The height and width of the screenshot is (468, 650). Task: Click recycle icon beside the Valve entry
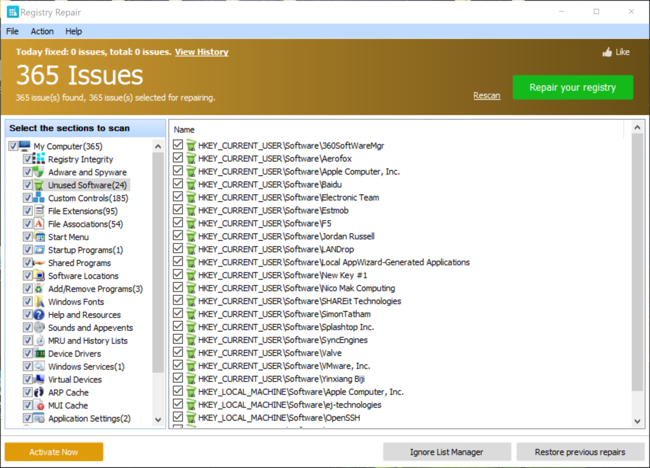(x=190, y=353)
